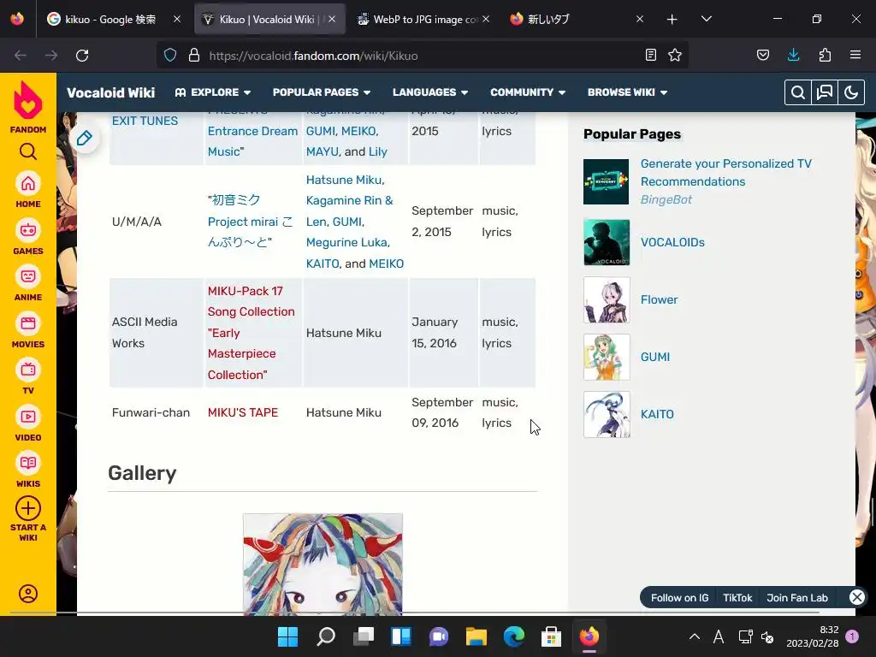Open the TV section icon
The width and height of the screenshot is (876, 657).
[x=28, y=370]
